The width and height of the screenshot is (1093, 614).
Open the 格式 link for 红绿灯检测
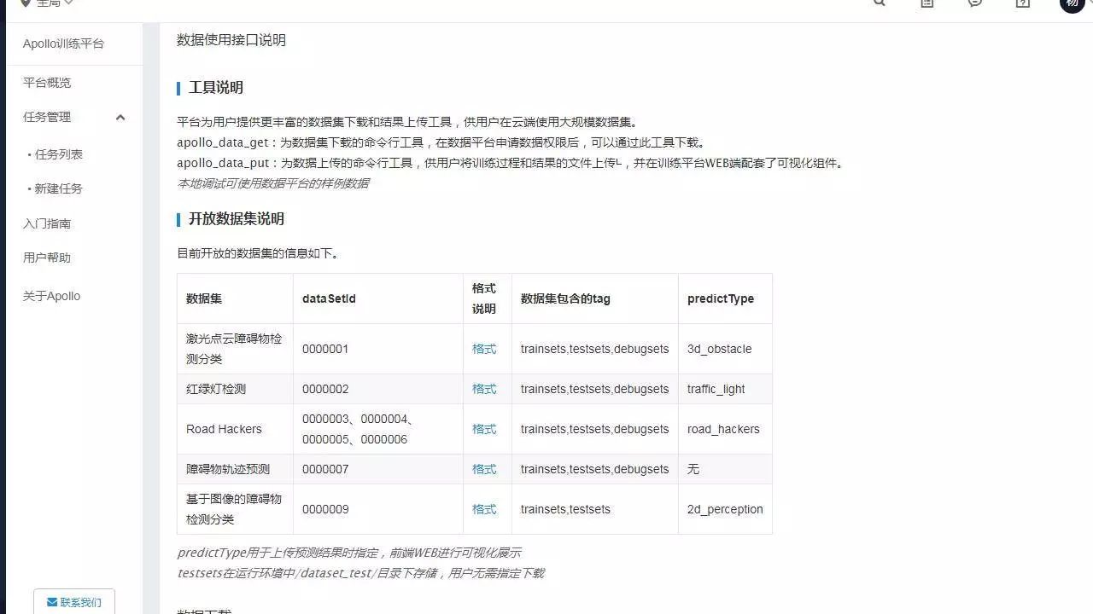click(x=484, y=389)
